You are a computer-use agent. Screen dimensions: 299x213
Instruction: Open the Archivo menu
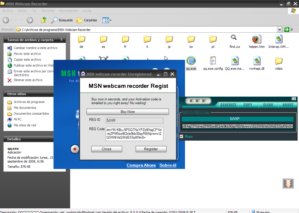coord(7,11)
